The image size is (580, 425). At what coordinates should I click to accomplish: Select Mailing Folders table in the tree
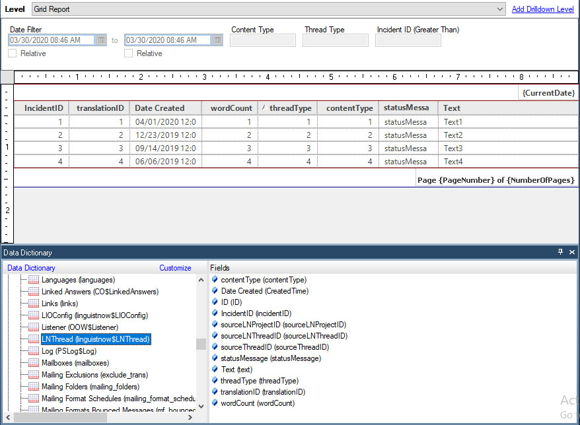91,387
